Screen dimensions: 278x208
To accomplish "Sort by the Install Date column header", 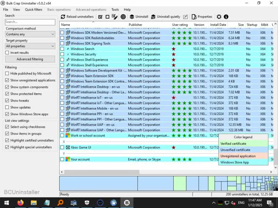I will coord(218,25).
